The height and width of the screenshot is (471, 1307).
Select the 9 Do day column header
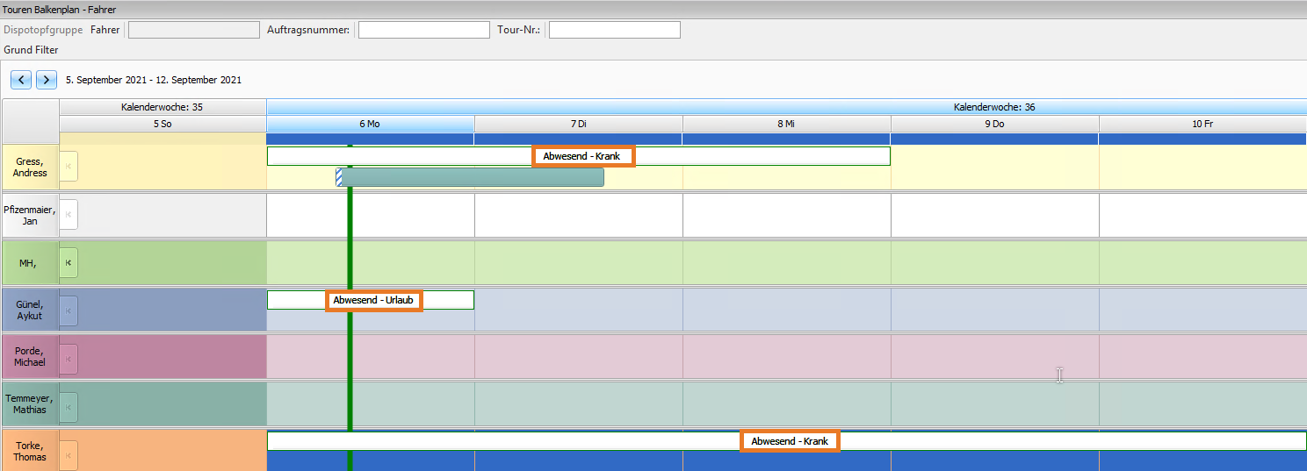coord(994,124)
